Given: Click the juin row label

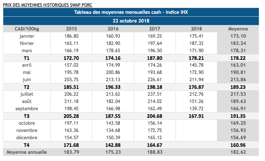Looking at the screenshot, I should click(27, 79).
